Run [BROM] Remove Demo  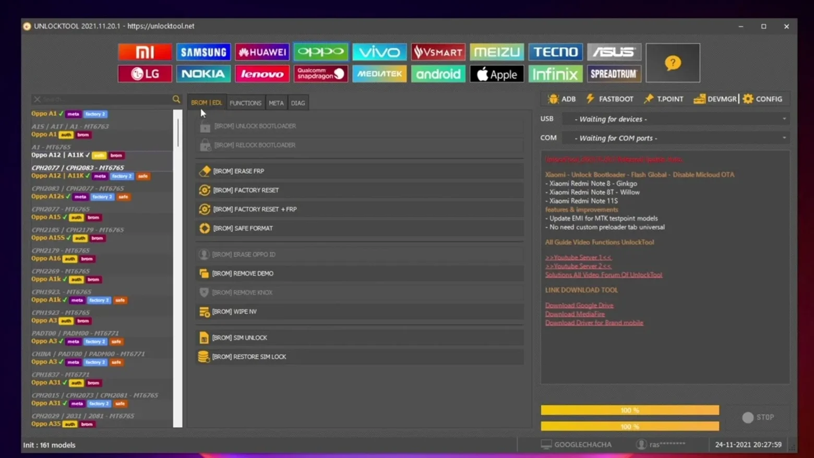click(x=360, y=273)
